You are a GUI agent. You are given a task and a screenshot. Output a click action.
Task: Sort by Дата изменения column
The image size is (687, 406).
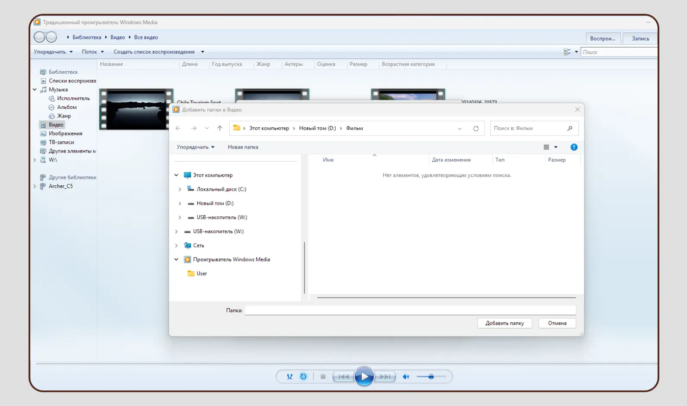(x=451, y=160)
